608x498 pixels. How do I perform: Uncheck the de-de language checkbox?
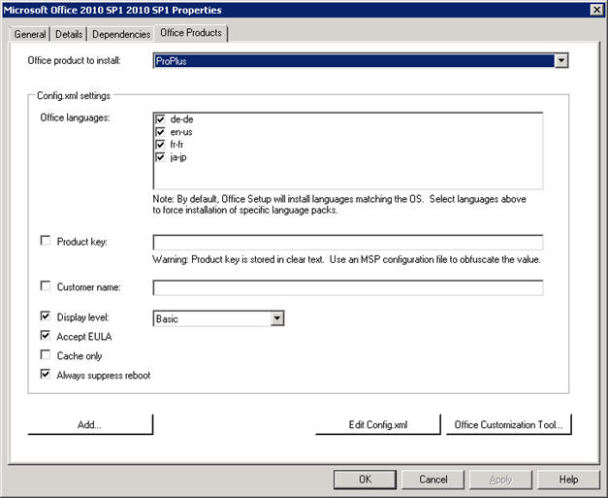pyautogui.click(x=160, y=118)
